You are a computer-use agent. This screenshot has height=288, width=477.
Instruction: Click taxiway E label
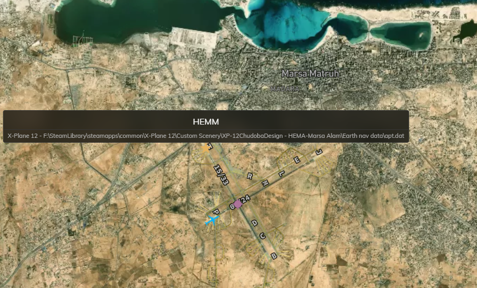pyautogui.click(x=297, y=160)
